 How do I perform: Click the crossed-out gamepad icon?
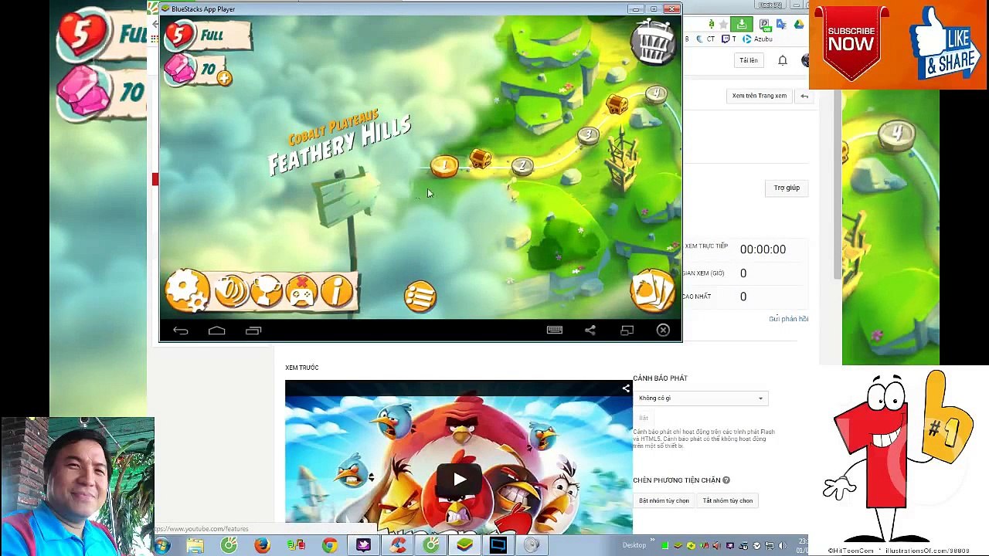pyautogui.click(x=301, y=291)
